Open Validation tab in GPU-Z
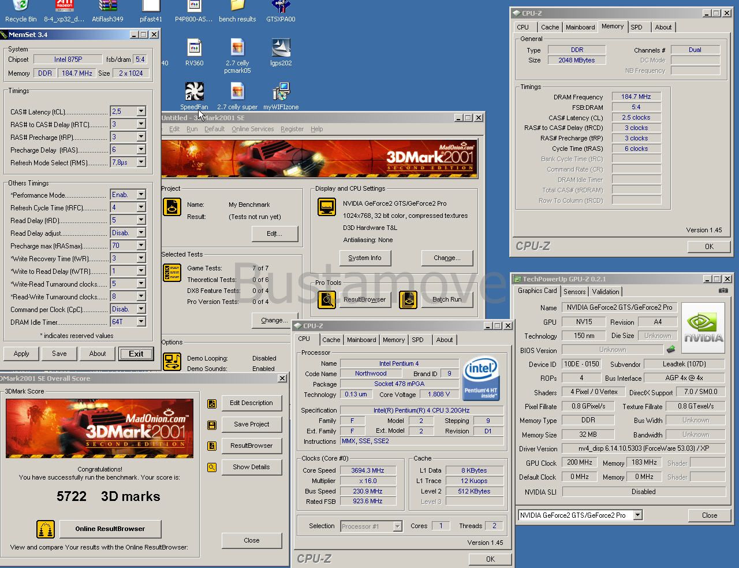The image size is (739, 568). (606, 292)
